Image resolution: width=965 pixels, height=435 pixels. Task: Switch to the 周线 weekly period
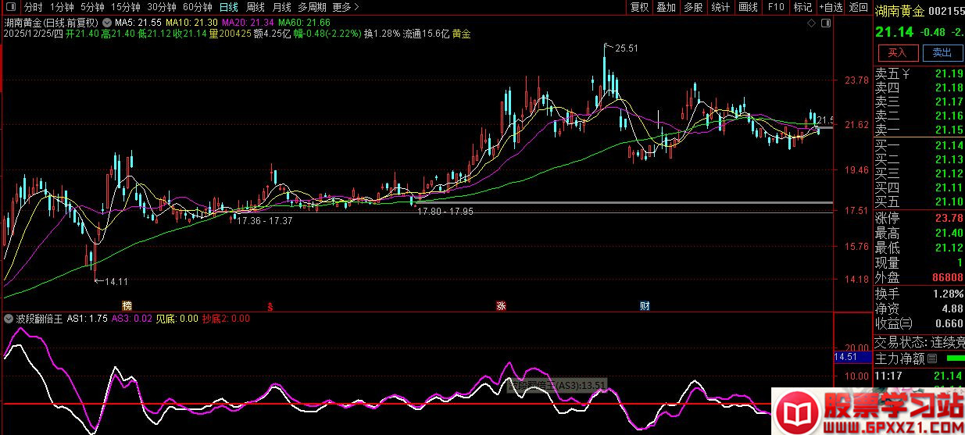256,8
